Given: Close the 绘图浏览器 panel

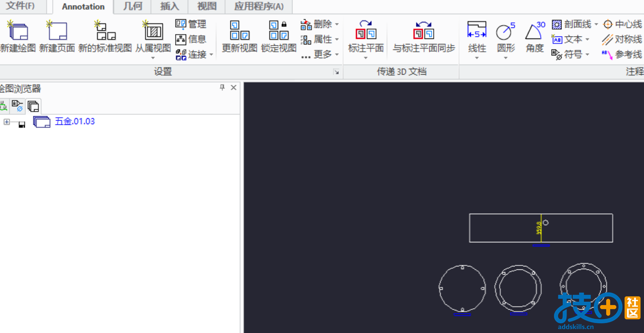Looking at the screenshot, I should 233,87.
